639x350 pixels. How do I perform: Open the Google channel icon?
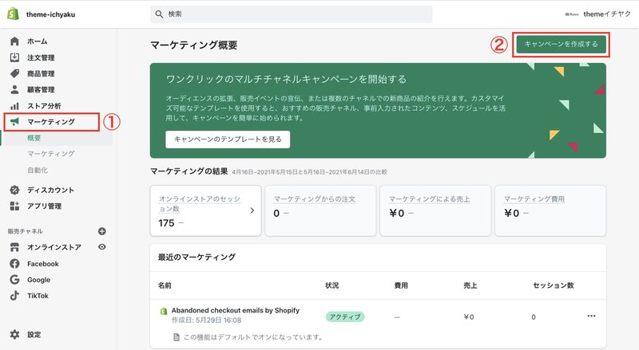[14, 280]
